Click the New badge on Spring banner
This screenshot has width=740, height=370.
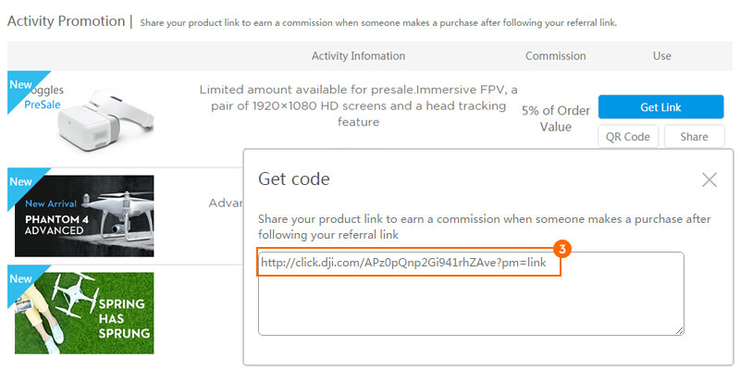(x=20, y=279)
